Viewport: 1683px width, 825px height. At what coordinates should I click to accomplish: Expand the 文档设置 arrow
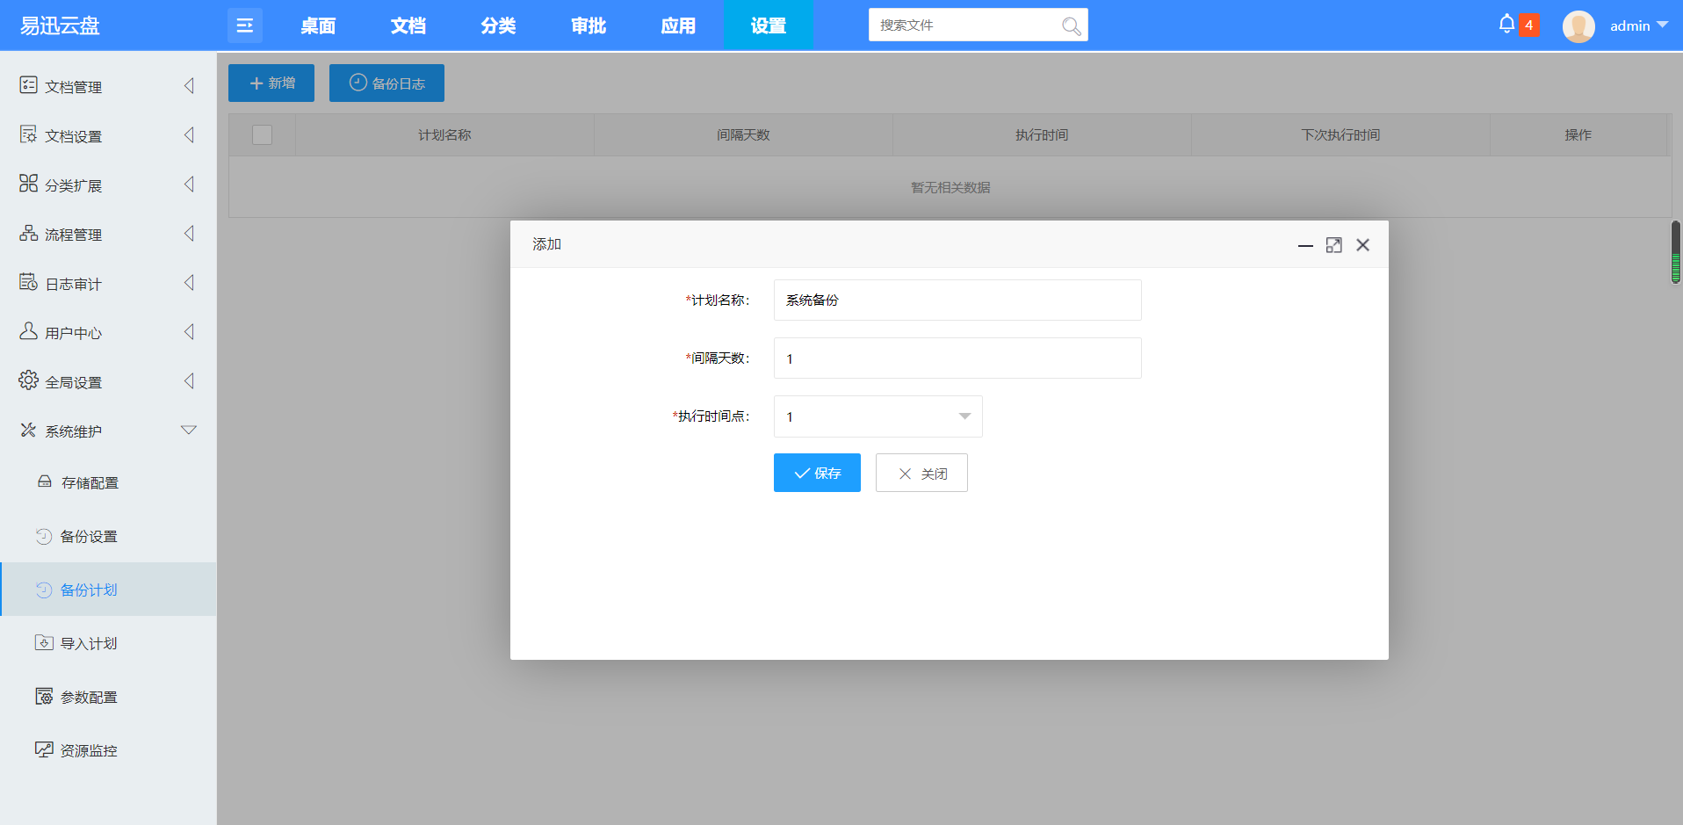189,134
